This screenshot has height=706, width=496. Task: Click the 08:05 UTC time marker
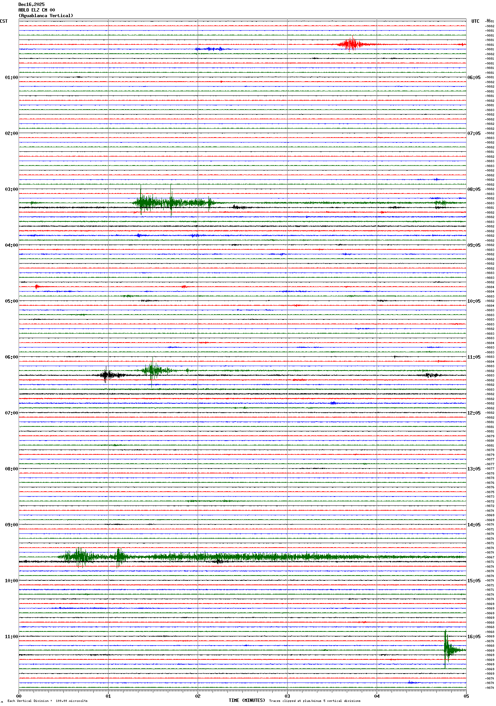474,189
